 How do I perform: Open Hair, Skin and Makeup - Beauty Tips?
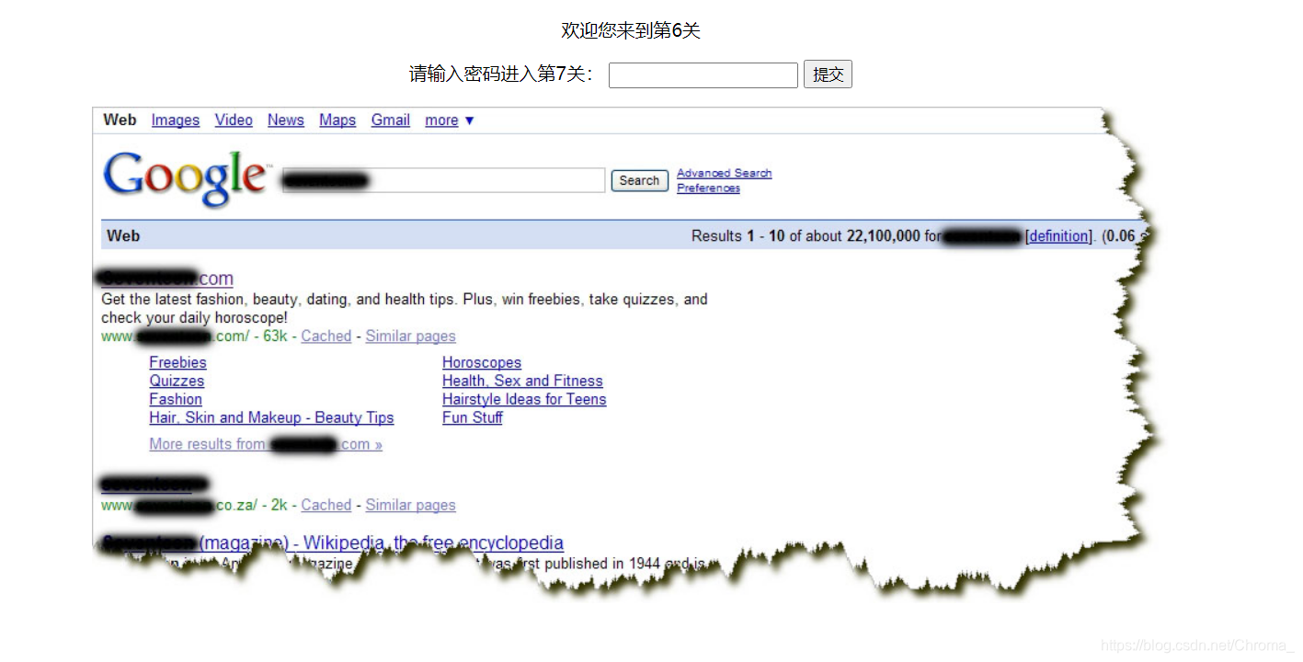click(x=271, y=417)
